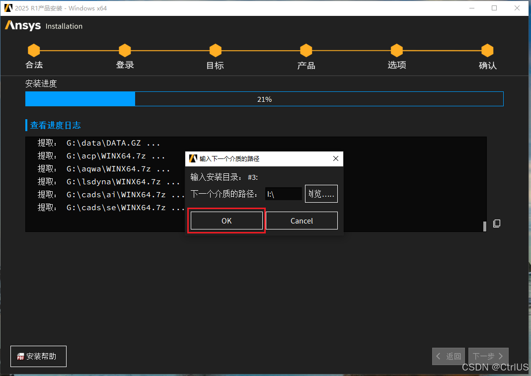
Task: Select log line G:\data\DATA.GZ
Action: click(x=98, y=143)
